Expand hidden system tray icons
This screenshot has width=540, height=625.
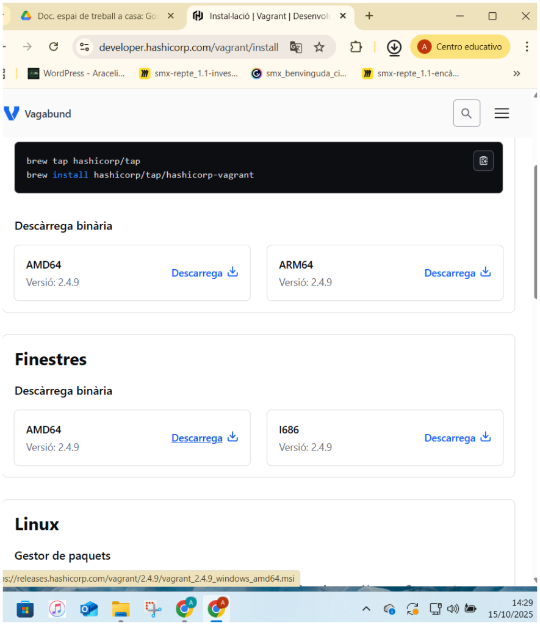point(366,609)
